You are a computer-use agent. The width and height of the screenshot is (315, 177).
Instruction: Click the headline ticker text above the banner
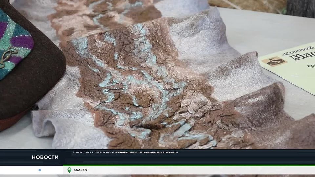click(x=125, y=152)
